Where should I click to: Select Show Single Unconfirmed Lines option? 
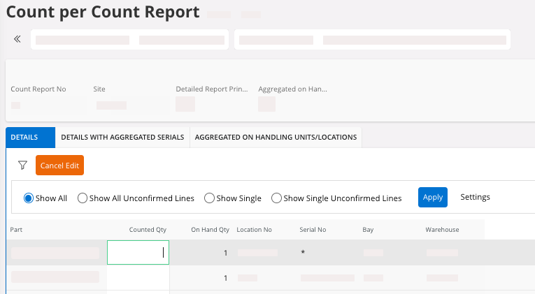pos(276,198)
